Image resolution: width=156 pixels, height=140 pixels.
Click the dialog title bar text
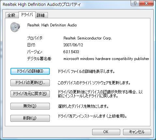click(x=42, y=5)
